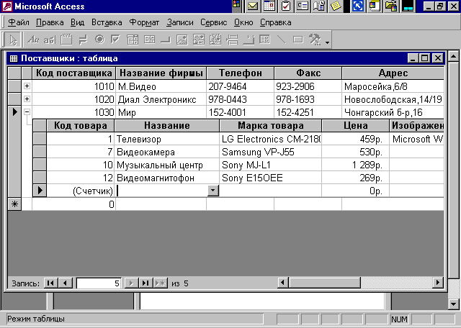
Task: Click vertical scrollbar up arrow
Action: pyautogui.click(x=454, y=55)
